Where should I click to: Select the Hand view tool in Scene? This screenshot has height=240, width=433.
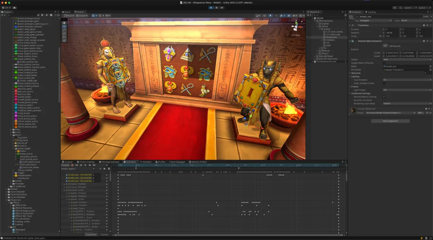(x=64, y=22)
